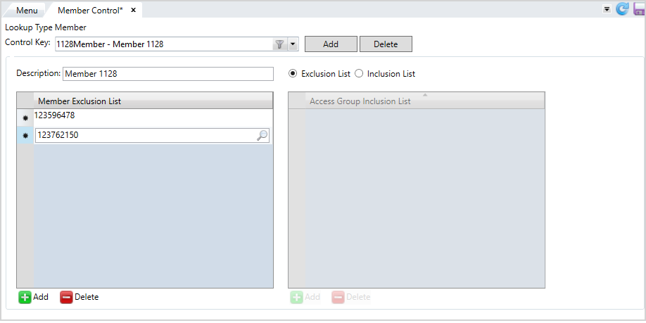Switch to the Menu tab

(x=27, y=11)
